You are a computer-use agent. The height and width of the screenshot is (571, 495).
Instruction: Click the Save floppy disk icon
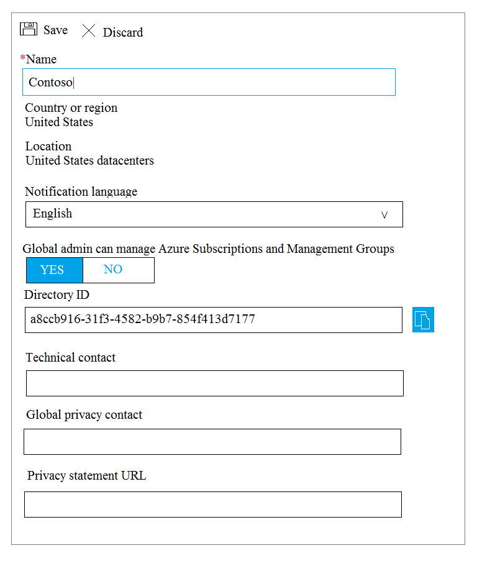29,29
